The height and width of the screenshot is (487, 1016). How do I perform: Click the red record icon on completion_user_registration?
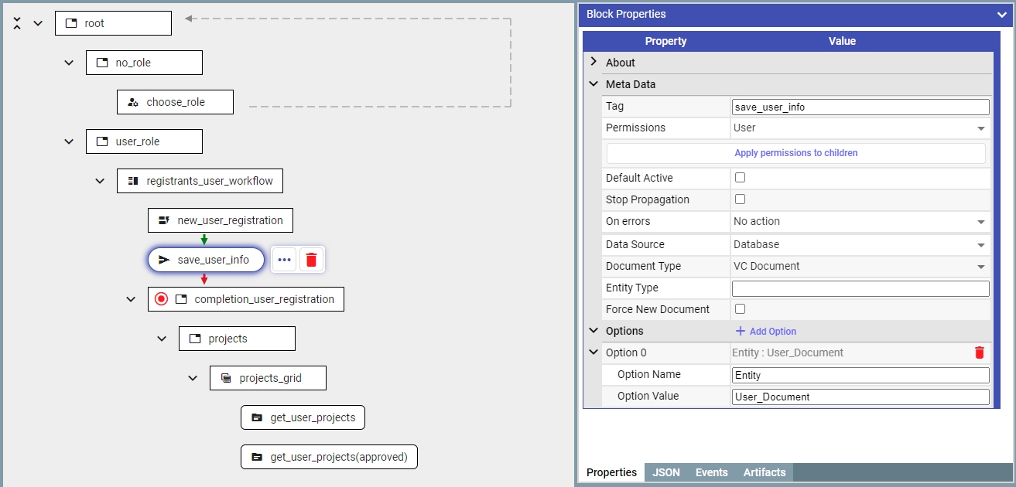pyautogui.click(x=161, y=299)
